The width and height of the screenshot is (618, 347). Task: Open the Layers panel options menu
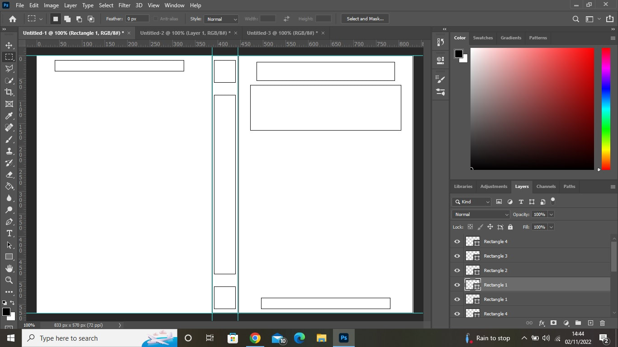(613, 187)
